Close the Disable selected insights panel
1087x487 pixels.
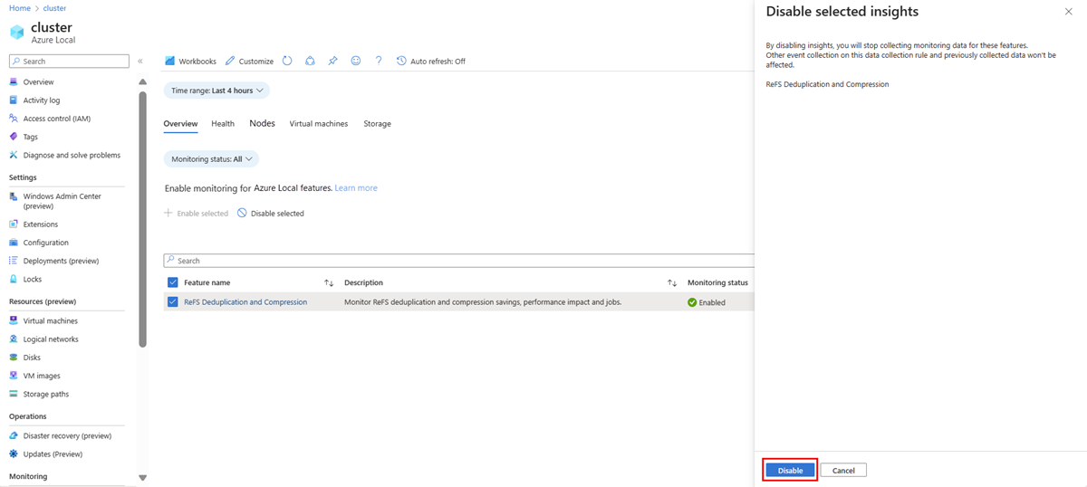point(1069,12)
